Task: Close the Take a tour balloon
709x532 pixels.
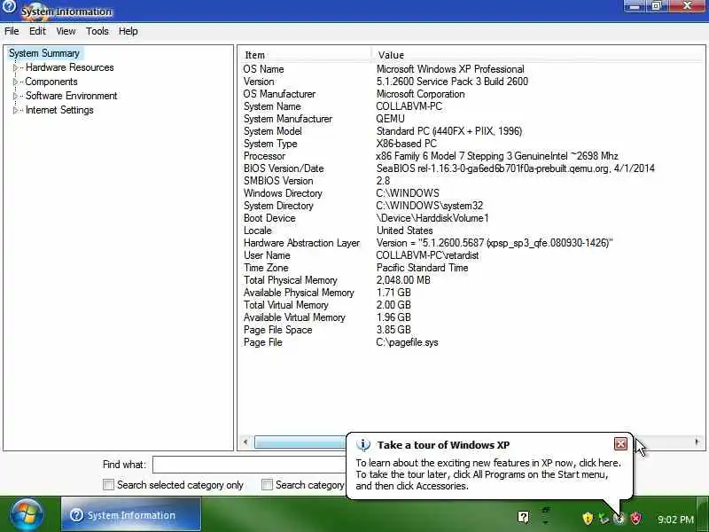Action: click(620, 444)
